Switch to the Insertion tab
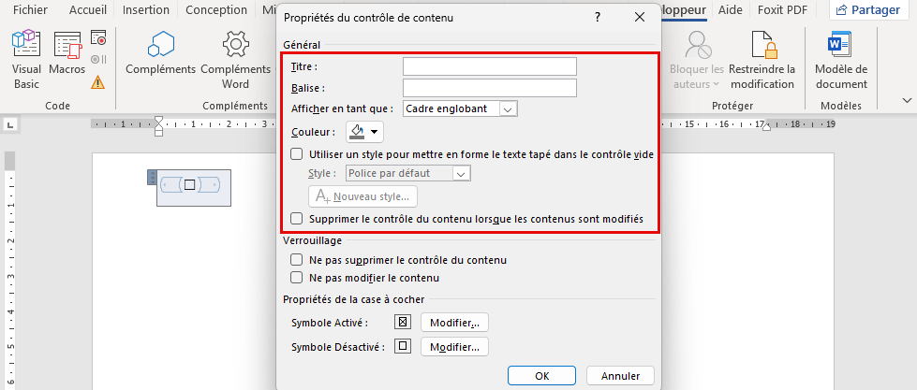 tap(145, 10)
